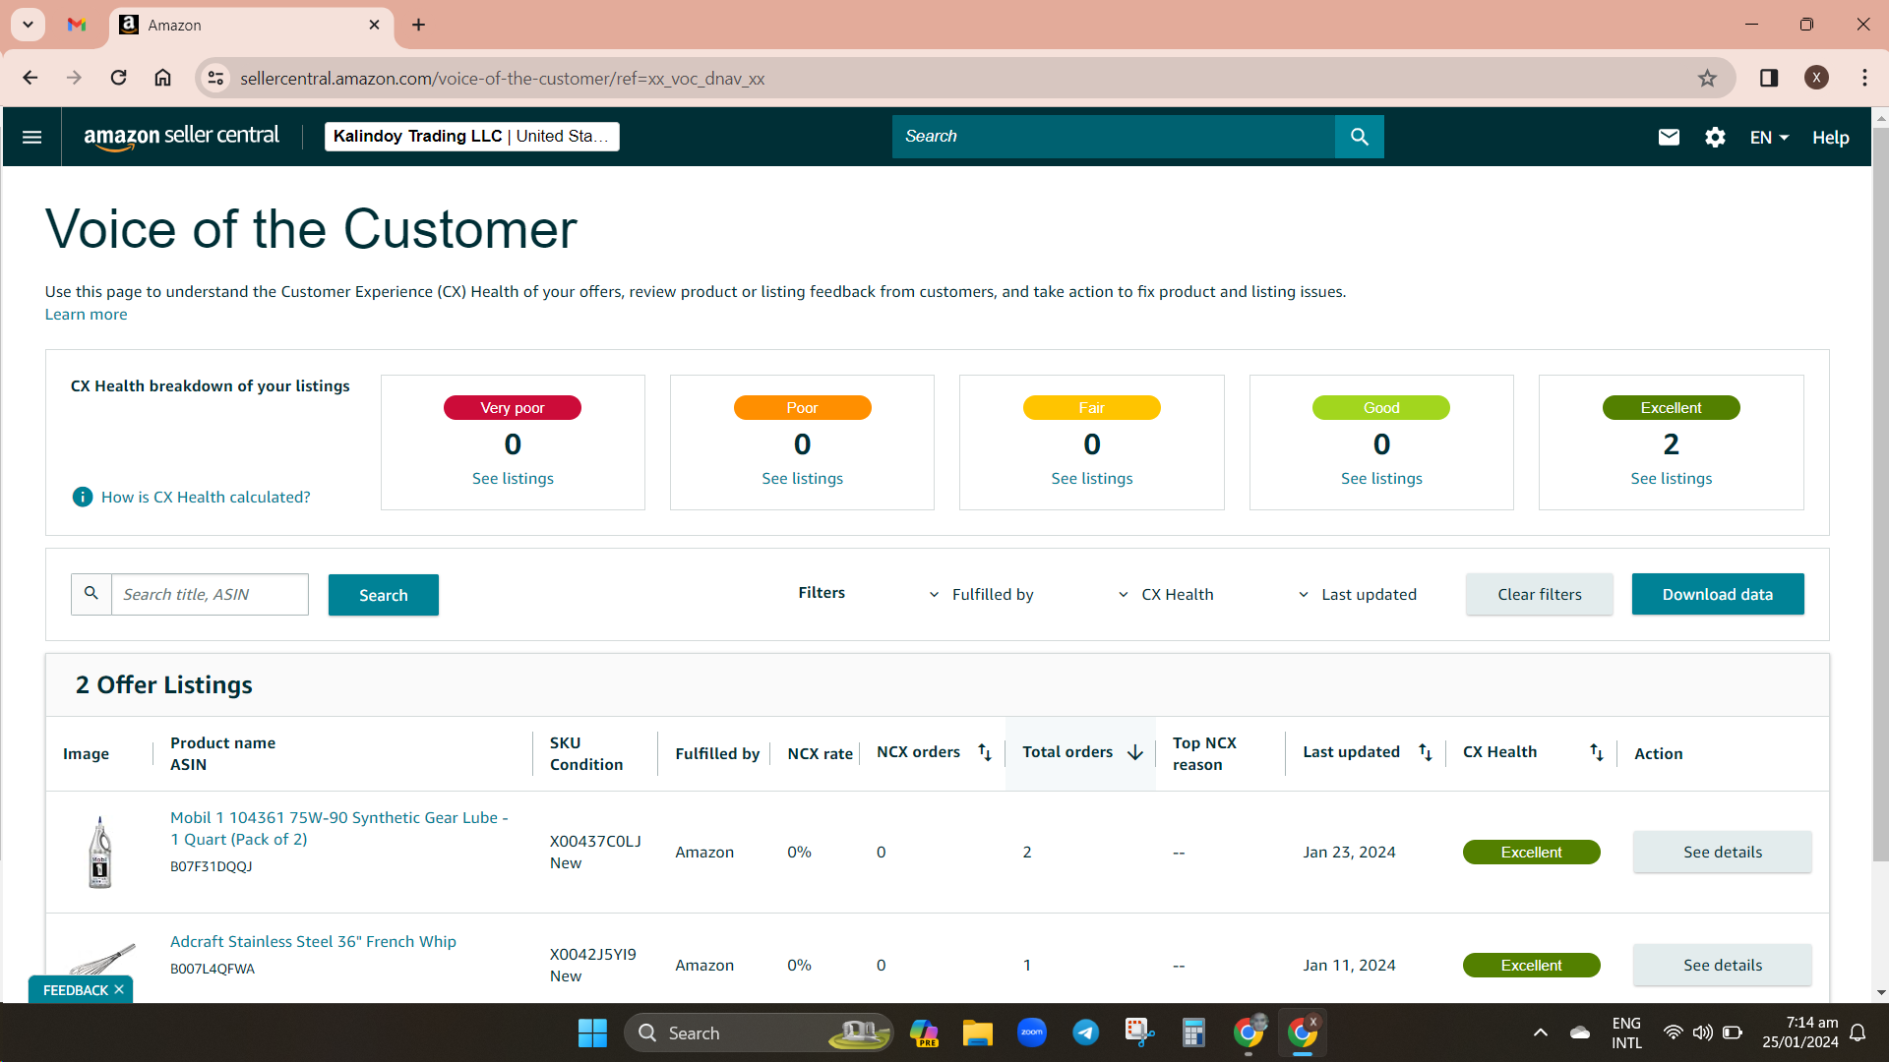This screenshot has height=1062, width=1889.
Task: Go back in browser history
Action: click(x=30, y=78)
